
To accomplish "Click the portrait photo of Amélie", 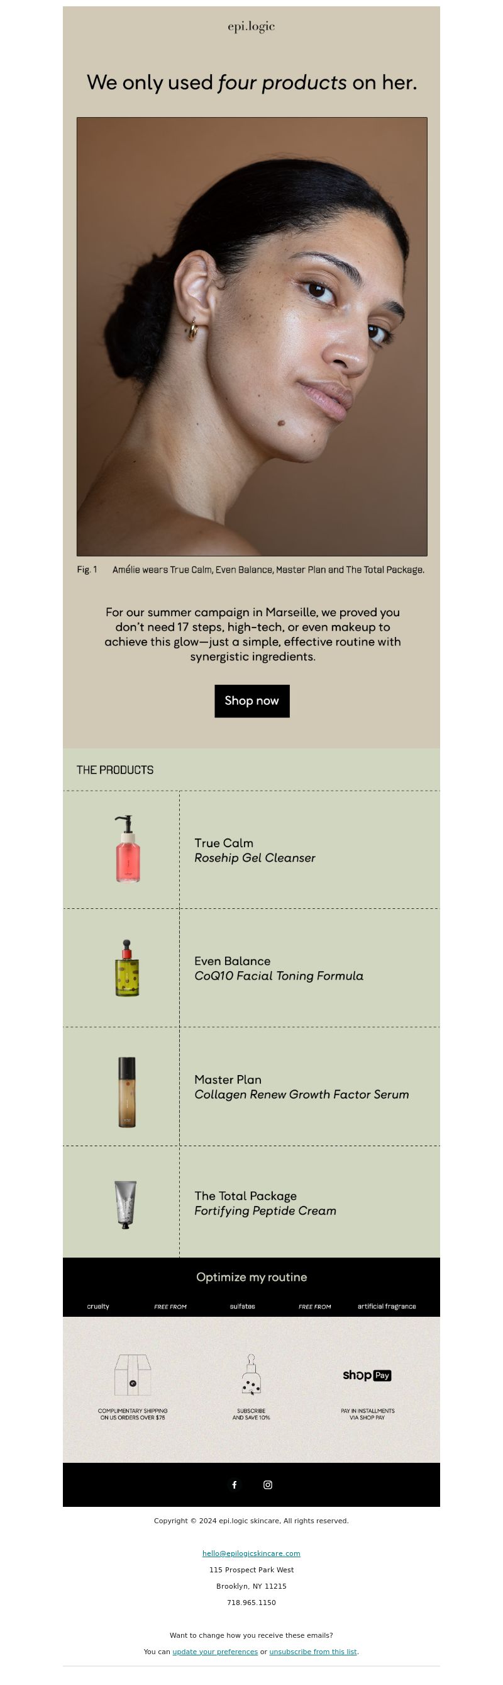I will coord(251,336).
